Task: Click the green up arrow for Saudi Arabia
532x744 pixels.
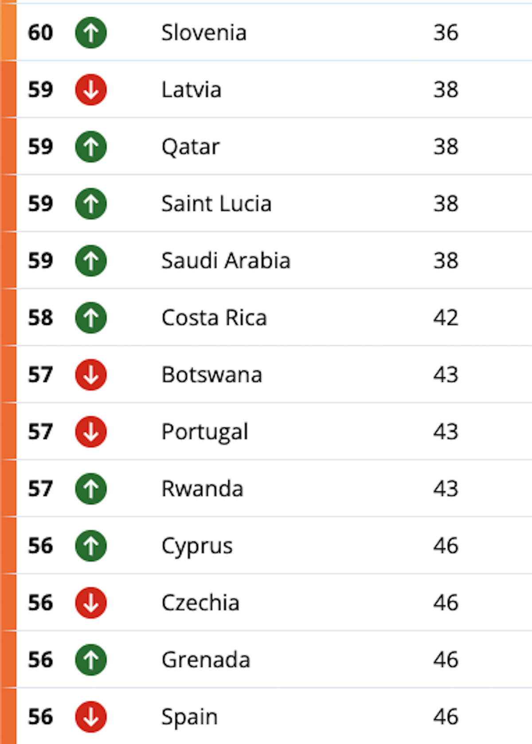Action: [x=91, y=261]
